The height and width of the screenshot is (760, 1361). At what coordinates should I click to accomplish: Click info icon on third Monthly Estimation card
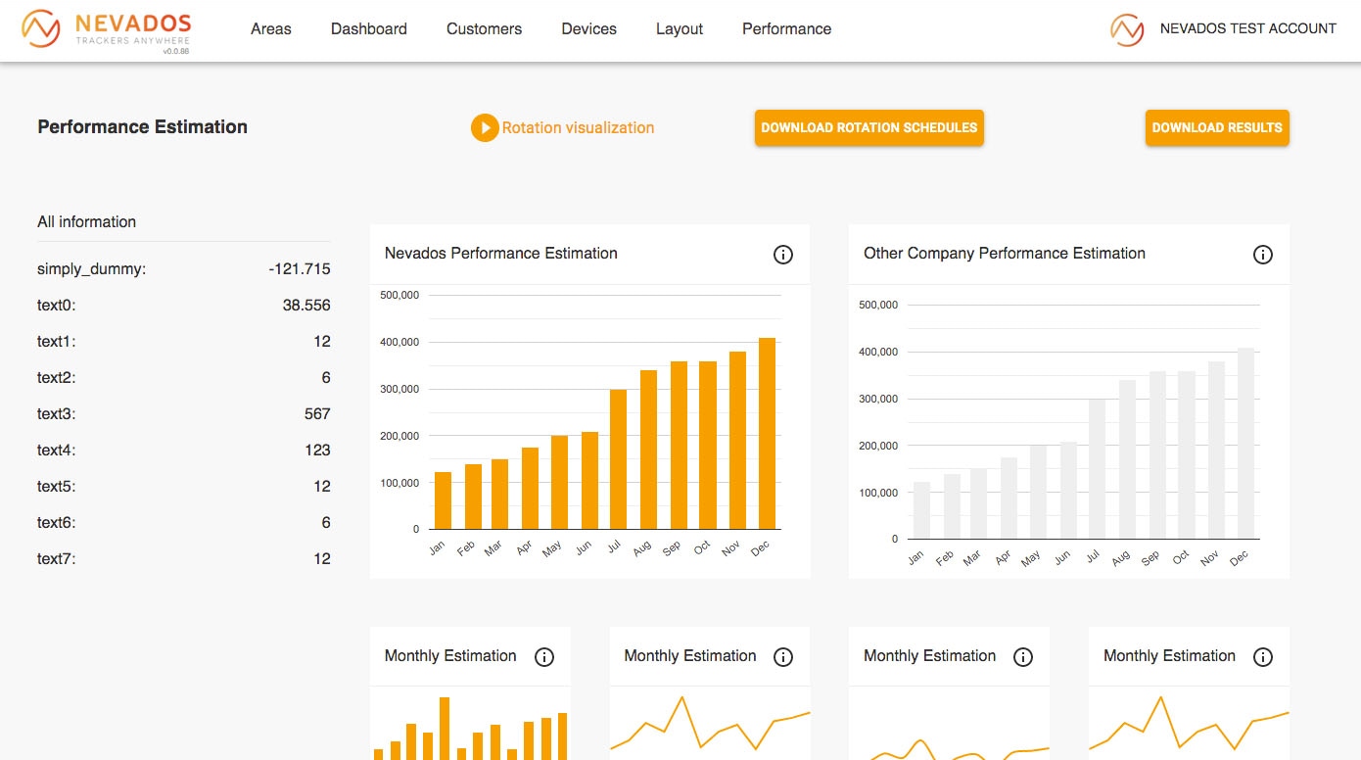pyautogui.click(x=1023, y=657)
